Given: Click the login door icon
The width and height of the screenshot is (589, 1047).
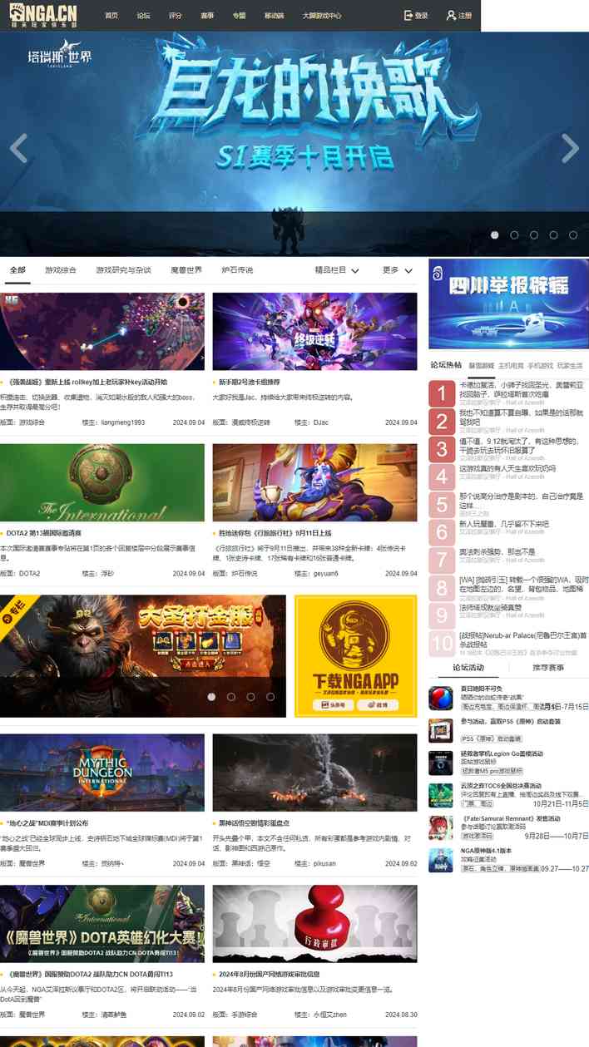Looking at the screenshot, I should pyautogui.click(x=408, y=15).
